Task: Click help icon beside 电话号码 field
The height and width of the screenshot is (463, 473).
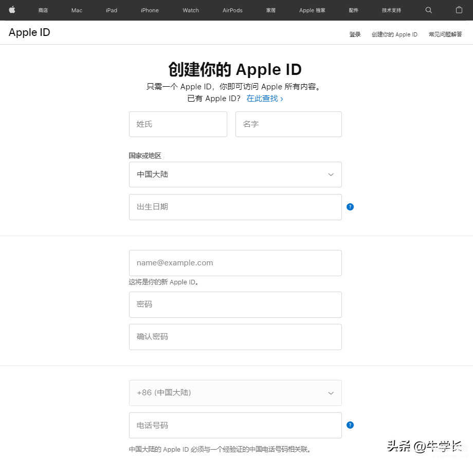Action: coord(350,425)
